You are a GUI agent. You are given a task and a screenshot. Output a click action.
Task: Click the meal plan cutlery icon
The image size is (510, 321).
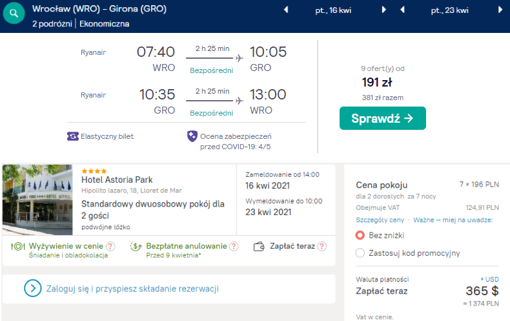tap(17, 246)
